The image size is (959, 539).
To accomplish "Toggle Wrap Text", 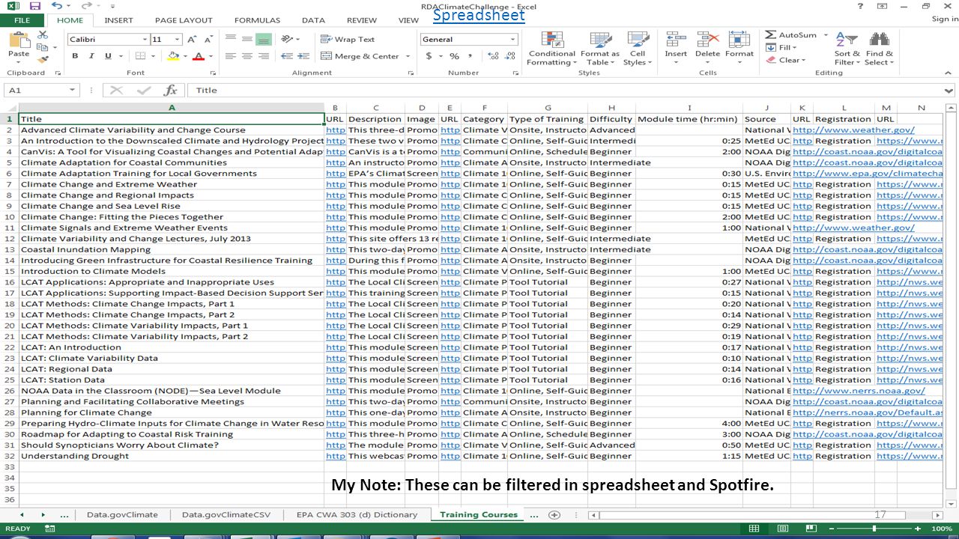I will [x=348, y=39].
